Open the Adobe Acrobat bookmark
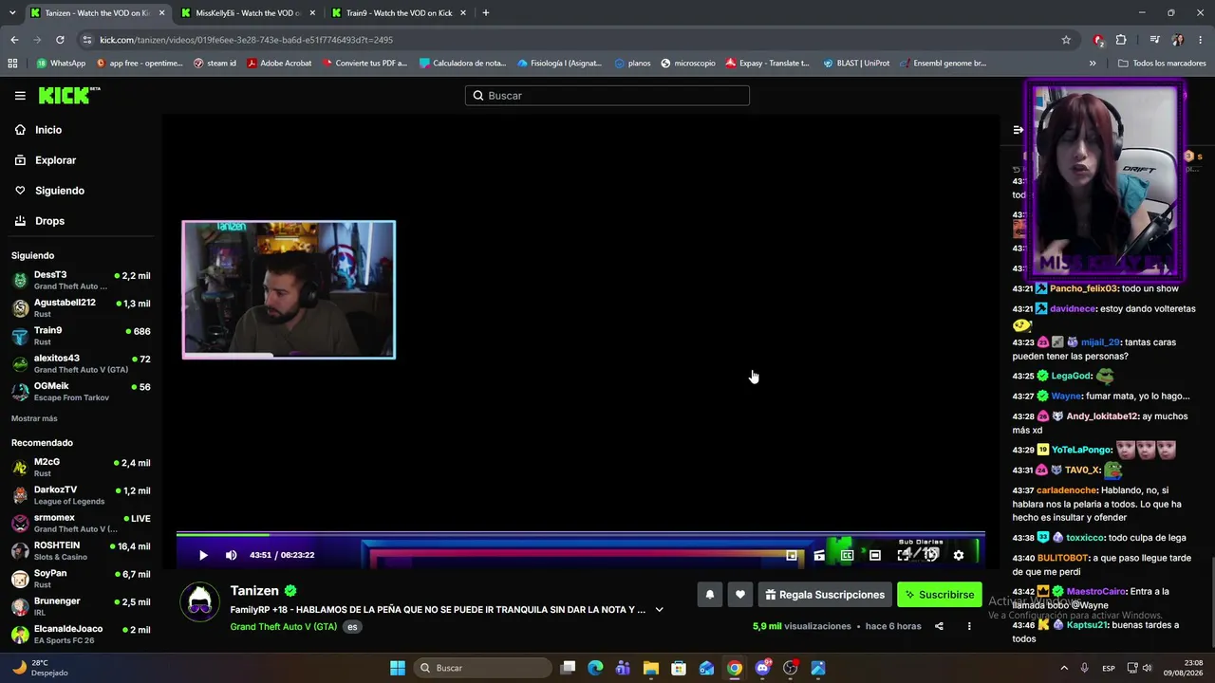 point(279,64)
